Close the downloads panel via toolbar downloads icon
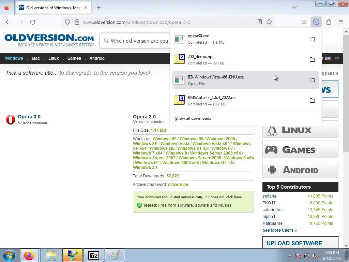 tap(316, 22)
